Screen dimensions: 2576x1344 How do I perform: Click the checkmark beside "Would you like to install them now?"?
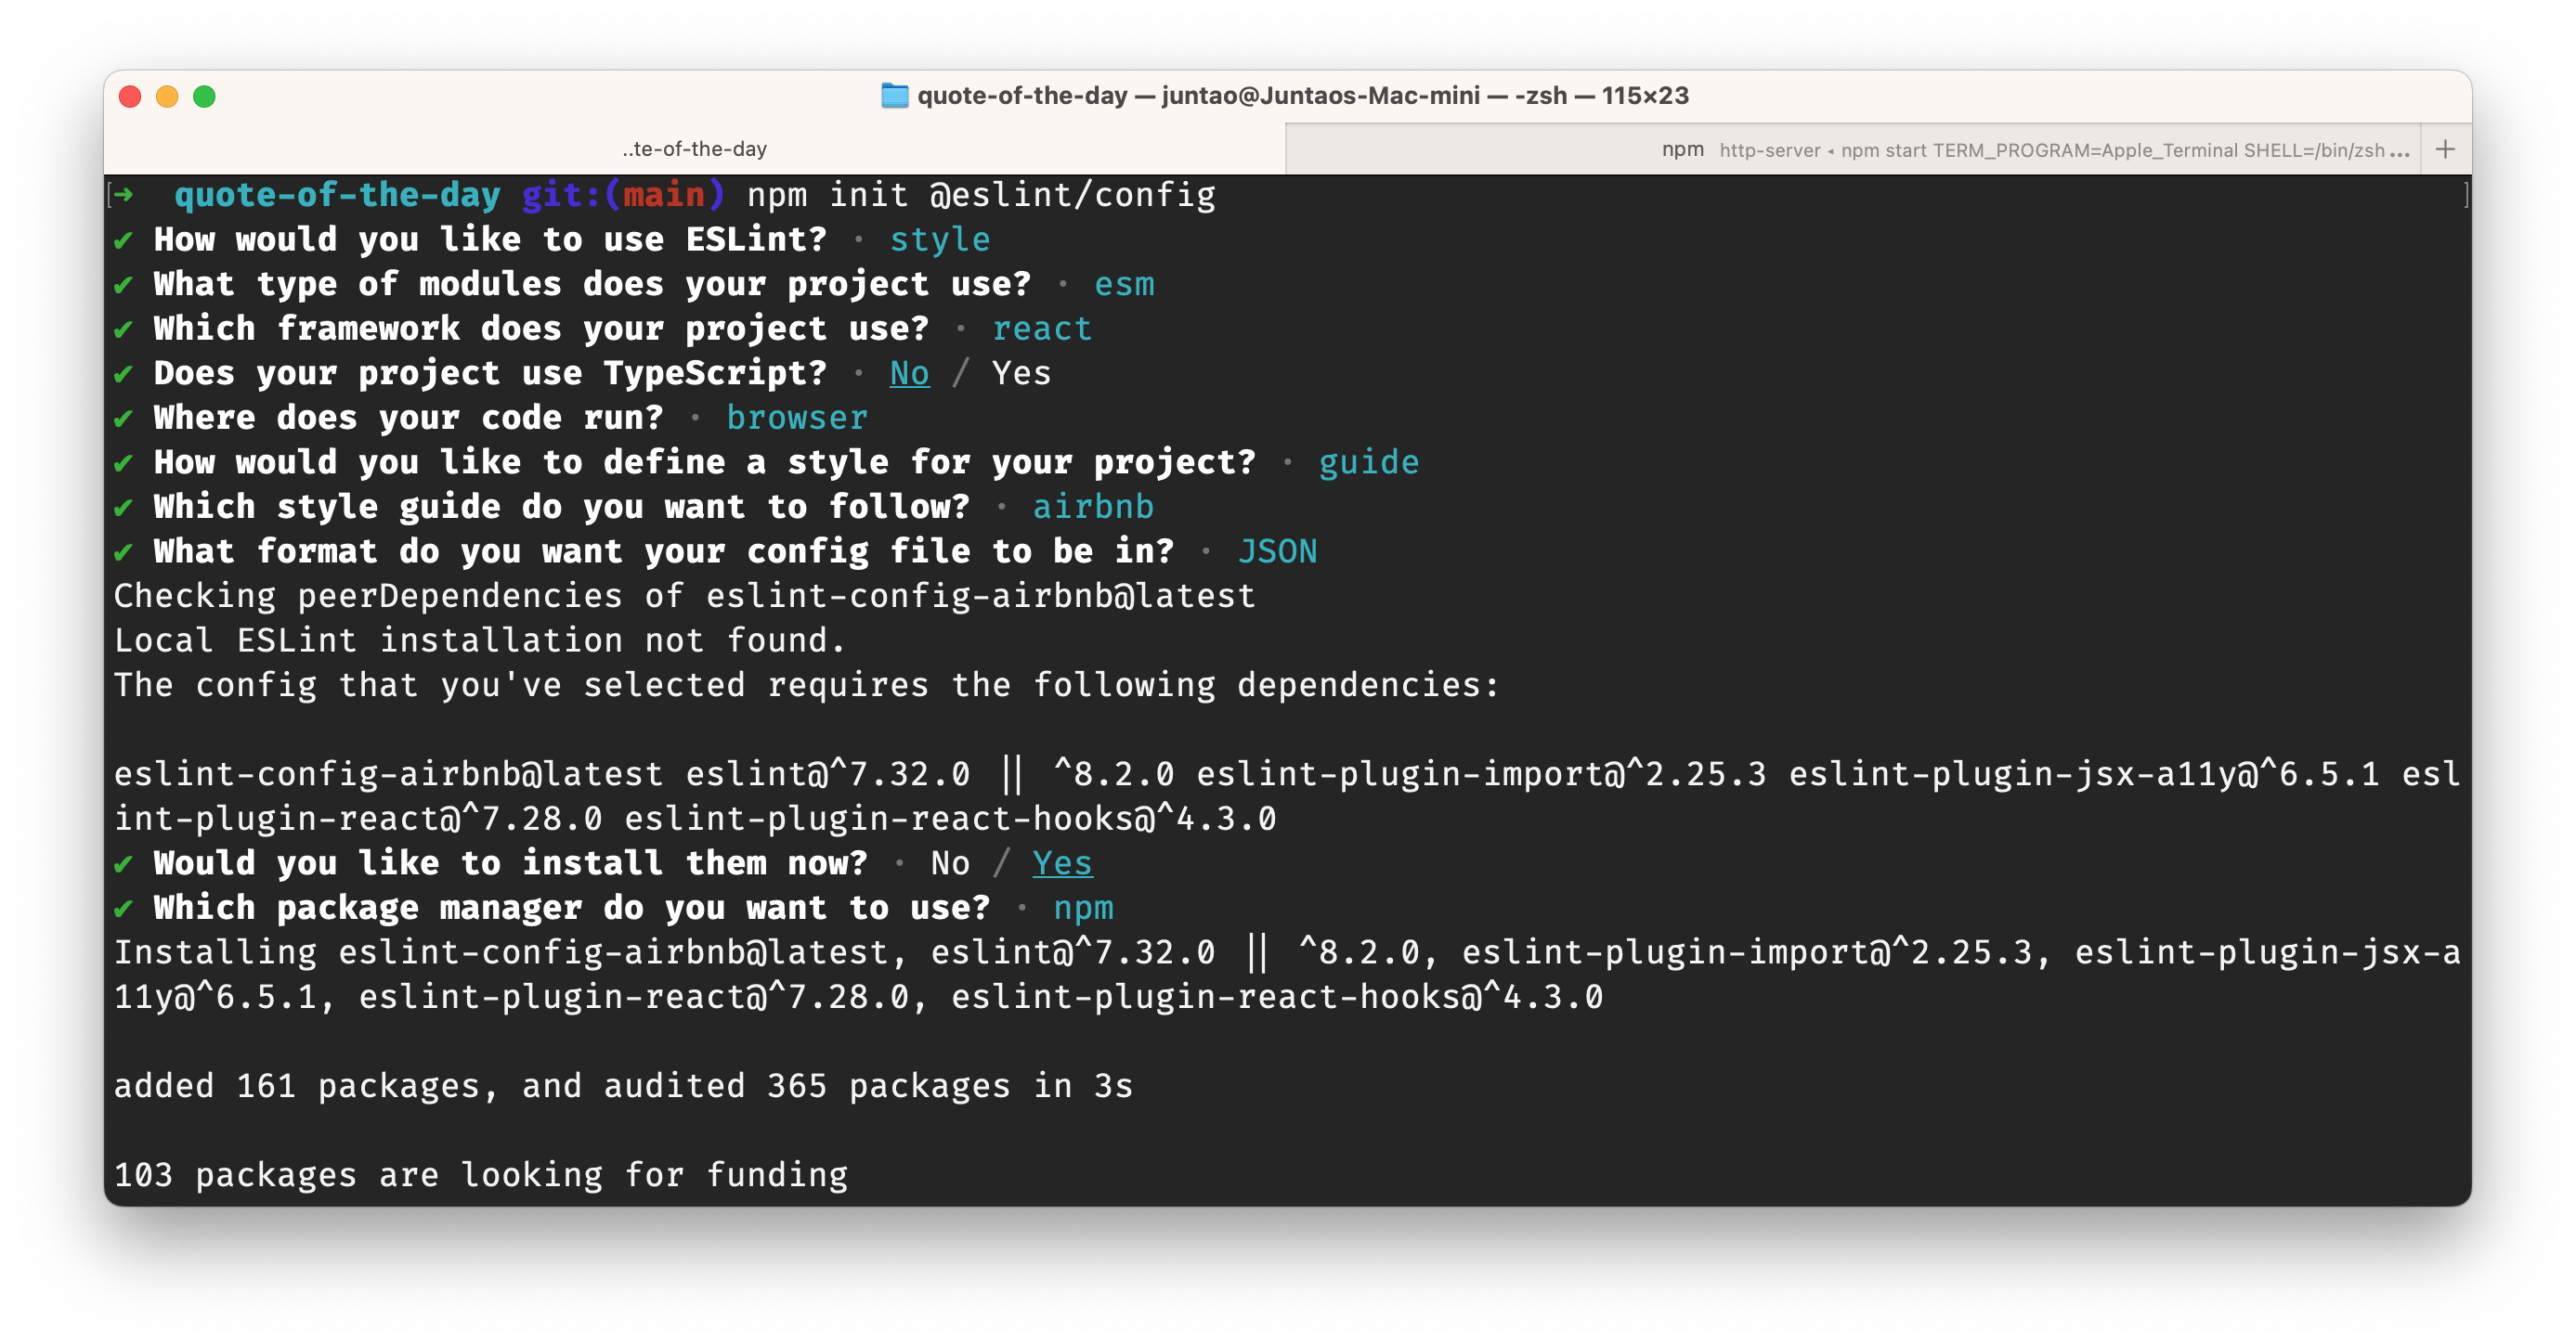[x=124, y=862]
